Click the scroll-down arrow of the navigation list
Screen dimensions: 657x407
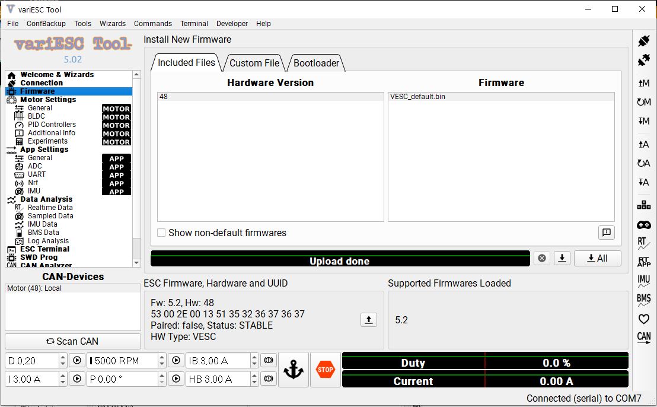point(136,263)
